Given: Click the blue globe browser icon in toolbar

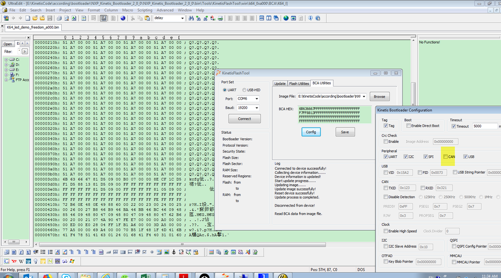Looking at the screenshot, I should click(x=123, y=18).
